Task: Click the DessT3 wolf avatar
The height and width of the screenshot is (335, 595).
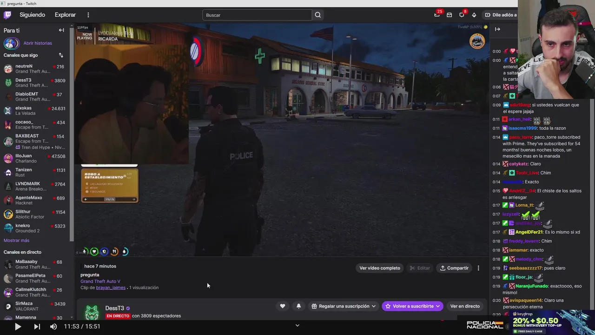Action: 92,312
